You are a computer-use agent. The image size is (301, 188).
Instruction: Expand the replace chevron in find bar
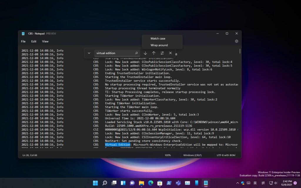pos(89,53)
